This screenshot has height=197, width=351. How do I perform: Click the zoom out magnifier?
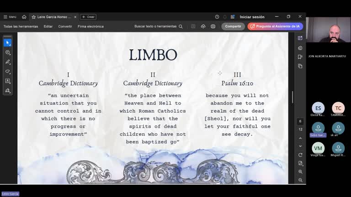point(300,180)
